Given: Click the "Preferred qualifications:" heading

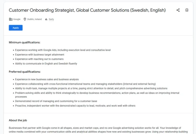Looking at the screenshot, I should 25,72.
